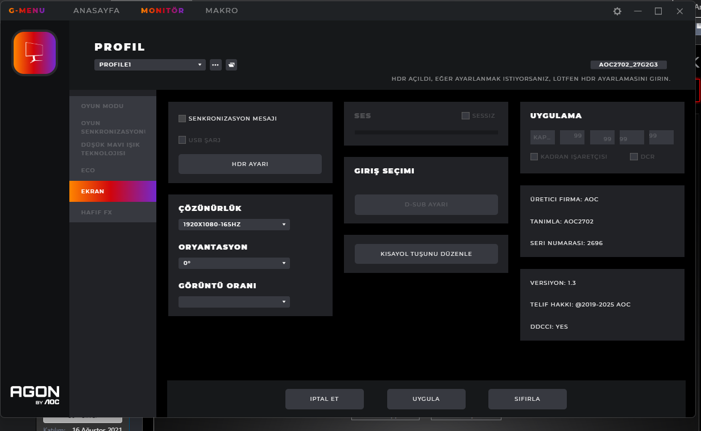Click the text 'DDCCI: YES'
Screen dimensions: 701x431
click(549, 327)
